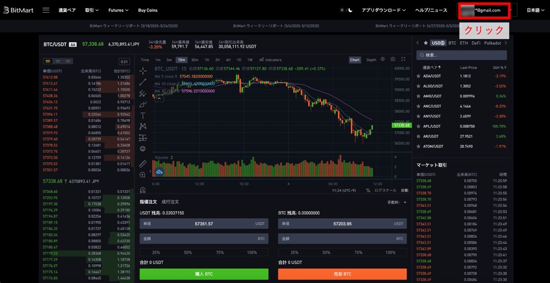550x283 pixels.
Task: Sort list by 通貨ペア column
Action: 431,68
